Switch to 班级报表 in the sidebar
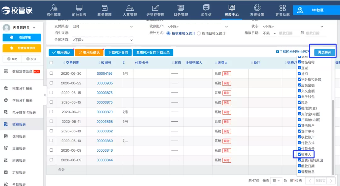Viewport: 340px width, 186px height. coord(20,160)
